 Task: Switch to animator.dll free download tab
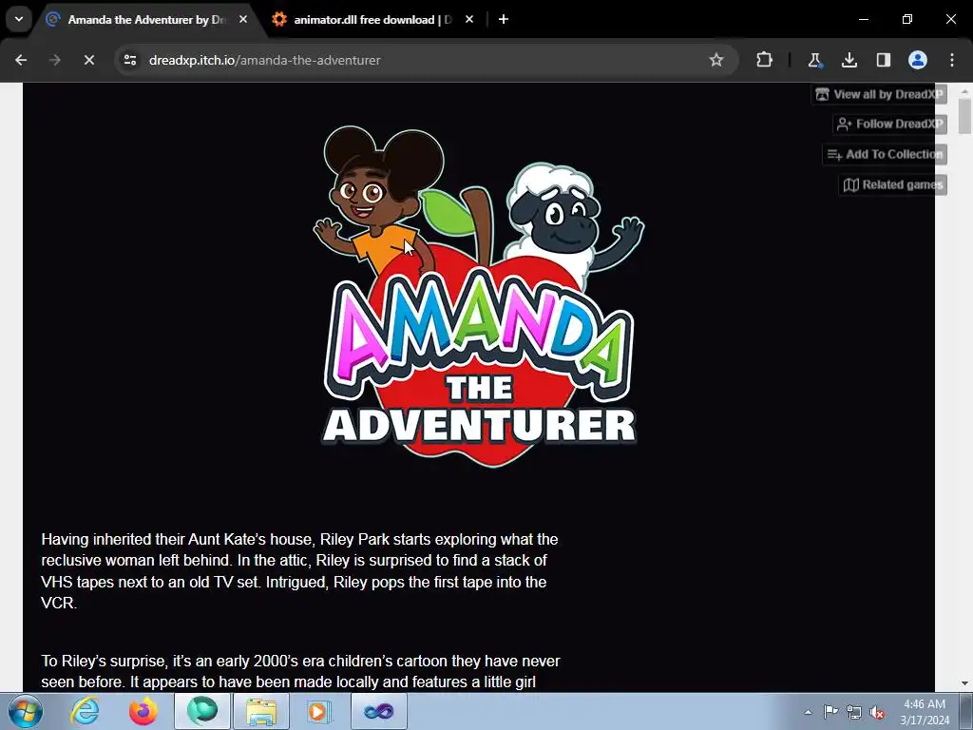tap(372, 20)
